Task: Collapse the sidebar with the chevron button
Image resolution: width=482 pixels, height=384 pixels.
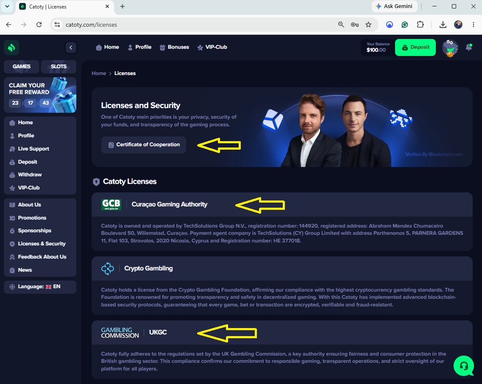Action: (x=71, y=47)
